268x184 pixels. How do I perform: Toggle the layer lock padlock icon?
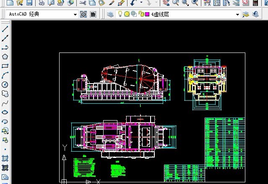pyautogui.click(x=141, y=14)
